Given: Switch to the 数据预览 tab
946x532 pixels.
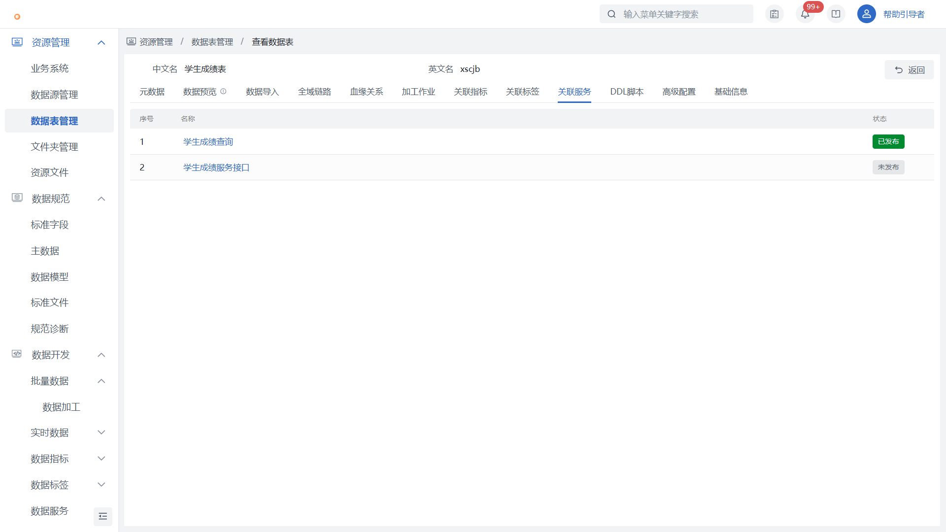Looking at the screenshot, I should click(x=200, y=92).
